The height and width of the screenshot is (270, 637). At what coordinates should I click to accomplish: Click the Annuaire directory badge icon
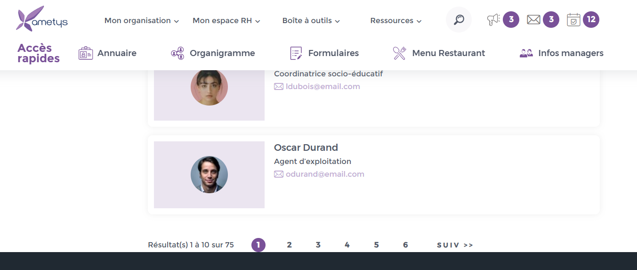86,53
